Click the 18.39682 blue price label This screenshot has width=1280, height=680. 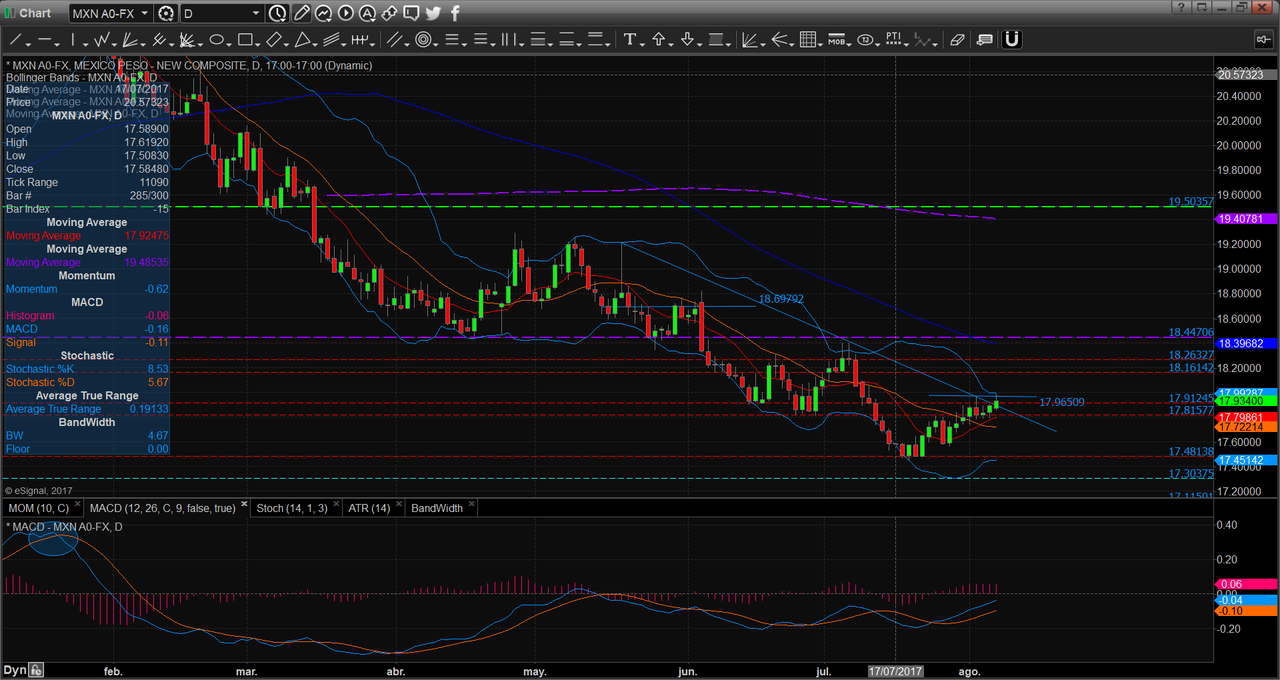(1246, 343)
